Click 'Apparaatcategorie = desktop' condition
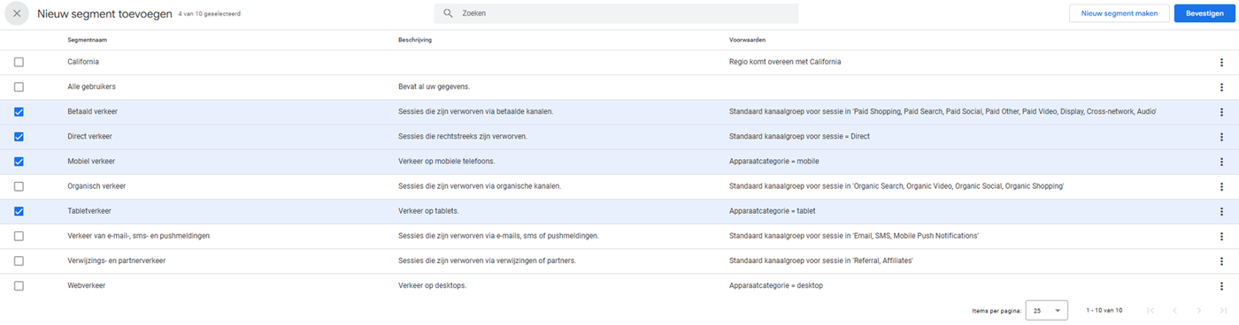Image resolution: width=1239 pixels, height=325 pixels. (776, 285)
